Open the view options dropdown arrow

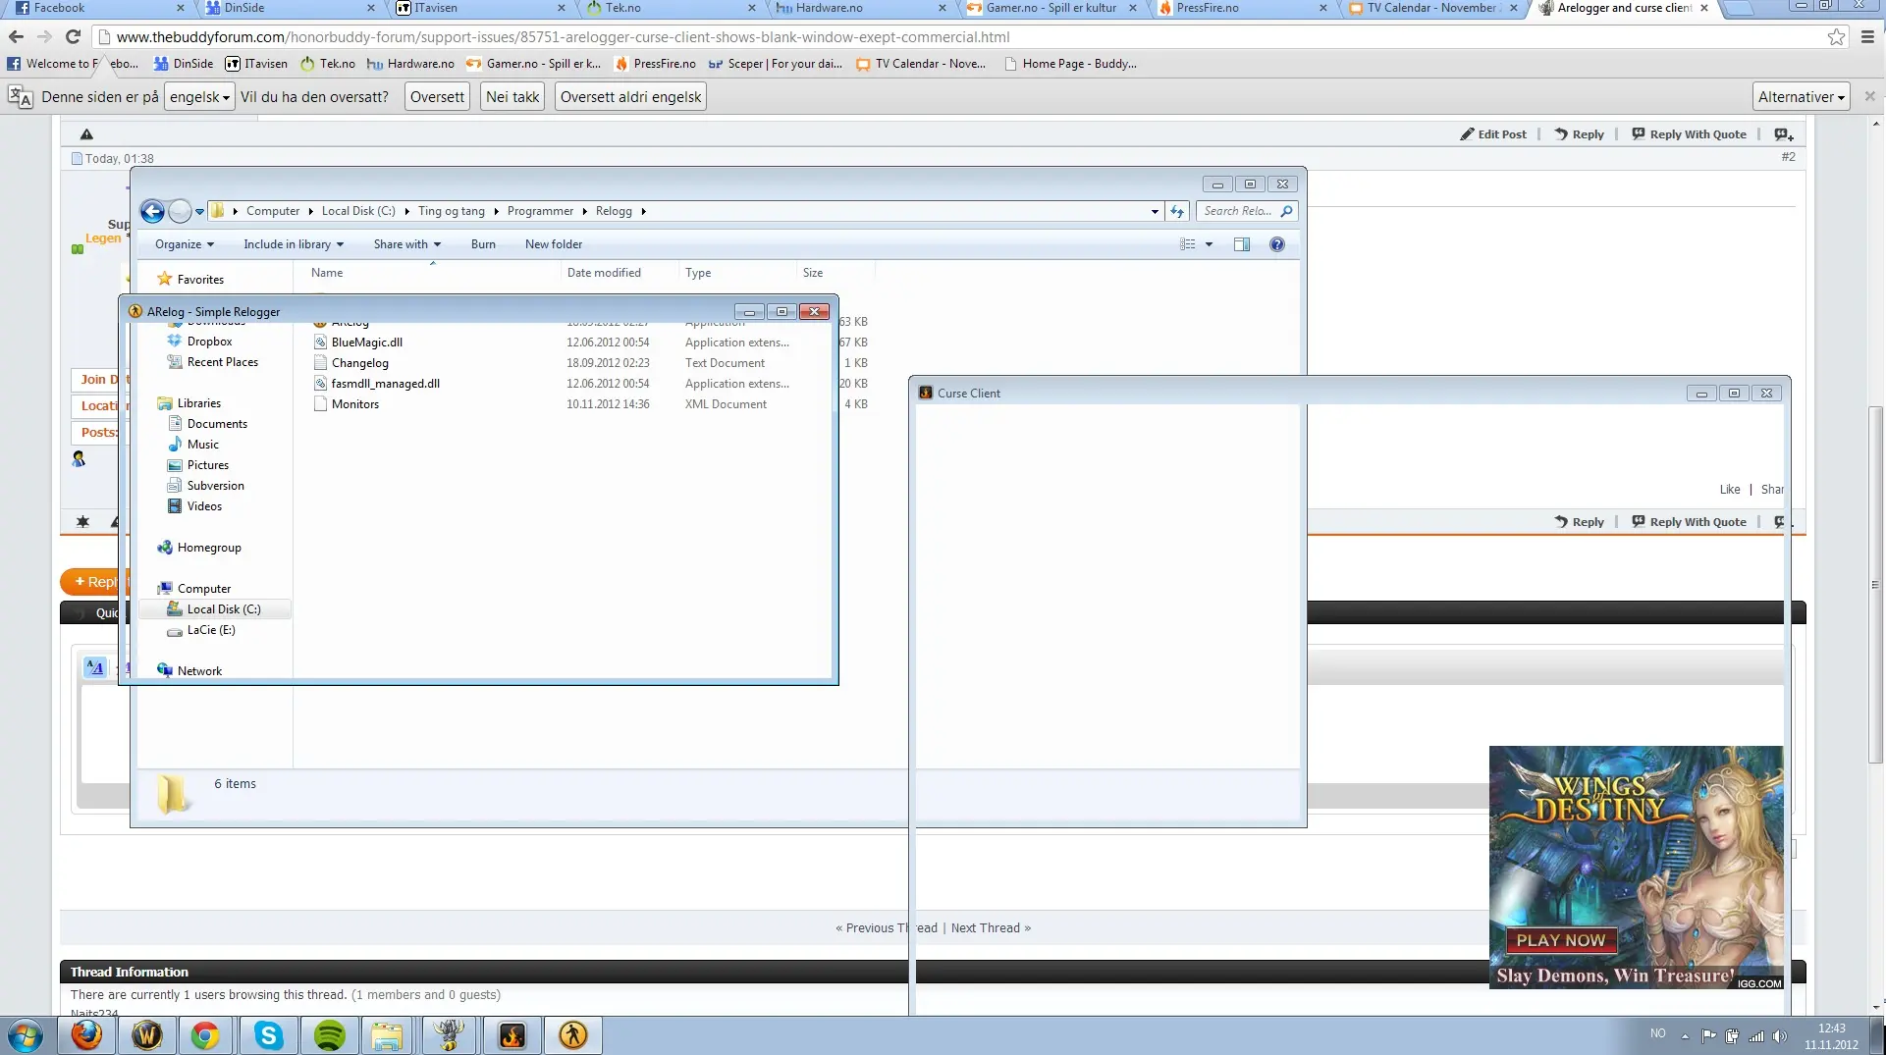[x=1209, y=244]
